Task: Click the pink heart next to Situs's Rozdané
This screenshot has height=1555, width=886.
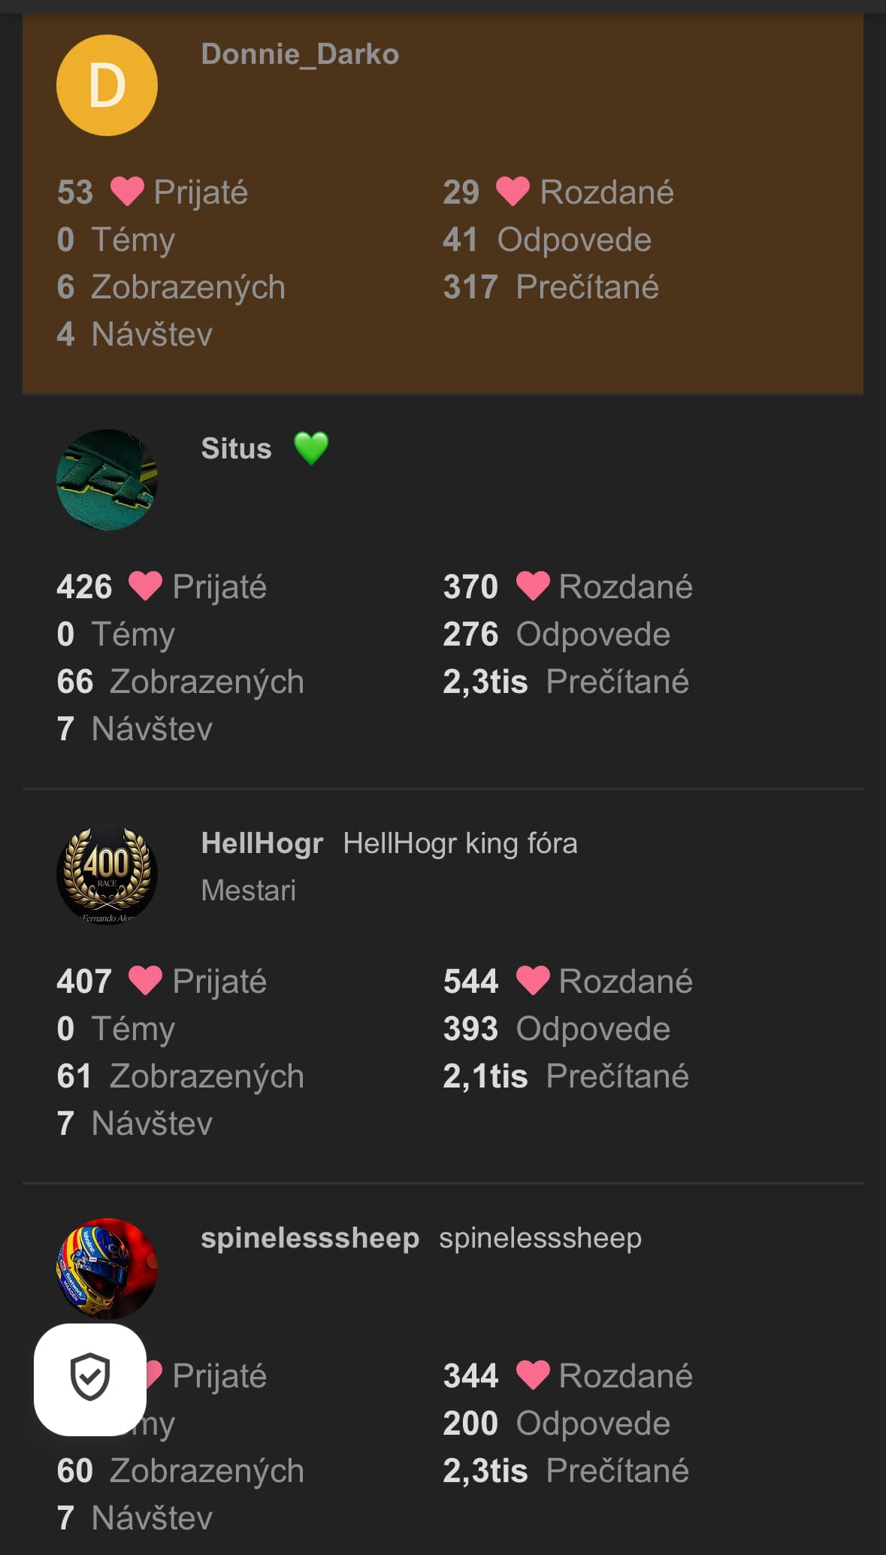Action: tap(533, 586)
